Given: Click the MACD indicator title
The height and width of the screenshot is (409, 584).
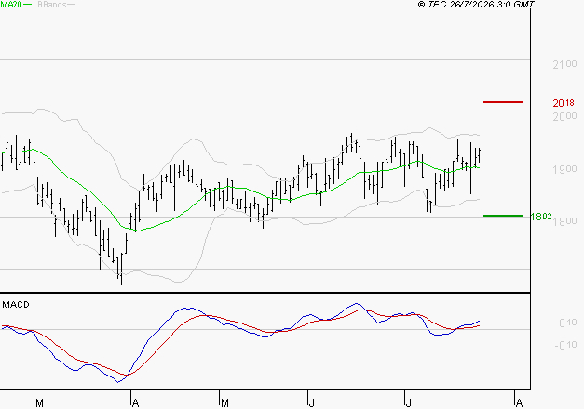Looking at the screenshot, I should click(x=16, y=305).
